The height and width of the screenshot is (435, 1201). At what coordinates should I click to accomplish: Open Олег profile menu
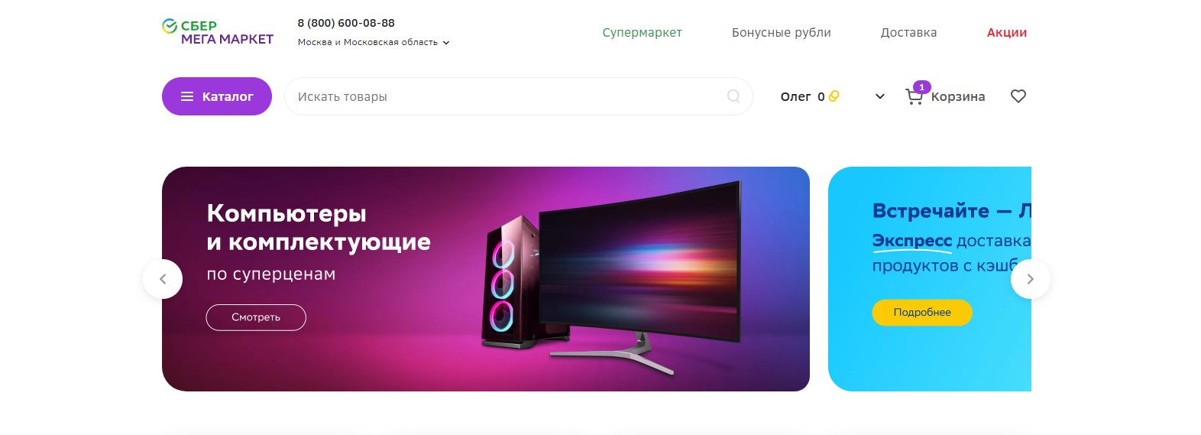795,96
